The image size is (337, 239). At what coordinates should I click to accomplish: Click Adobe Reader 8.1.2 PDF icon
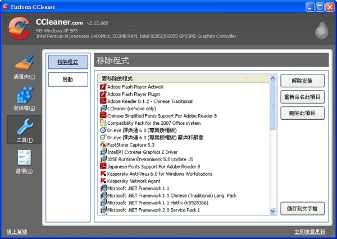[103, 101]
